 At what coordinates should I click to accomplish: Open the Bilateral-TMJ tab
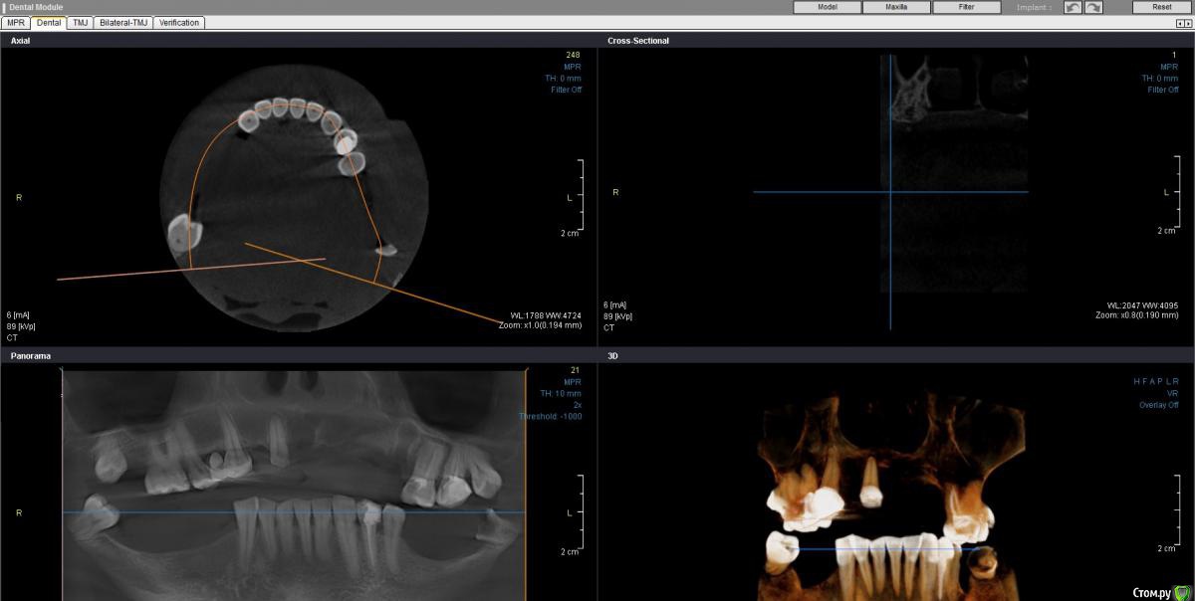point(124,22)
